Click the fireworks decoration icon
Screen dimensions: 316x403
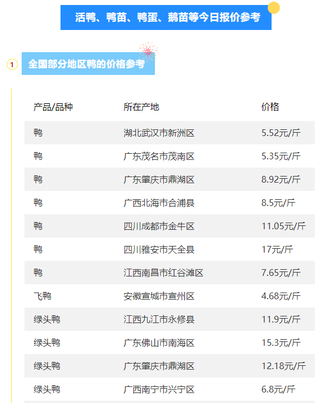pos(148,52)
